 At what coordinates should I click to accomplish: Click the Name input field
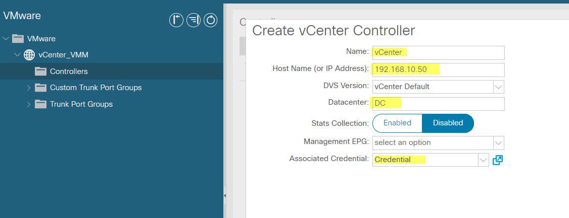438,52
